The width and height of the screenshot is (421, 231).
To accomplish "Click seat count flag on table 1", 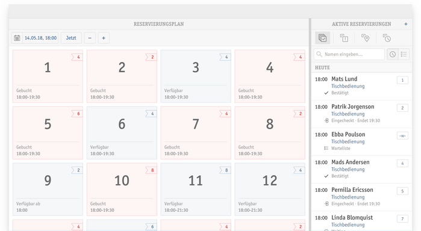I will pyautogui.click(x=77, y=57).
